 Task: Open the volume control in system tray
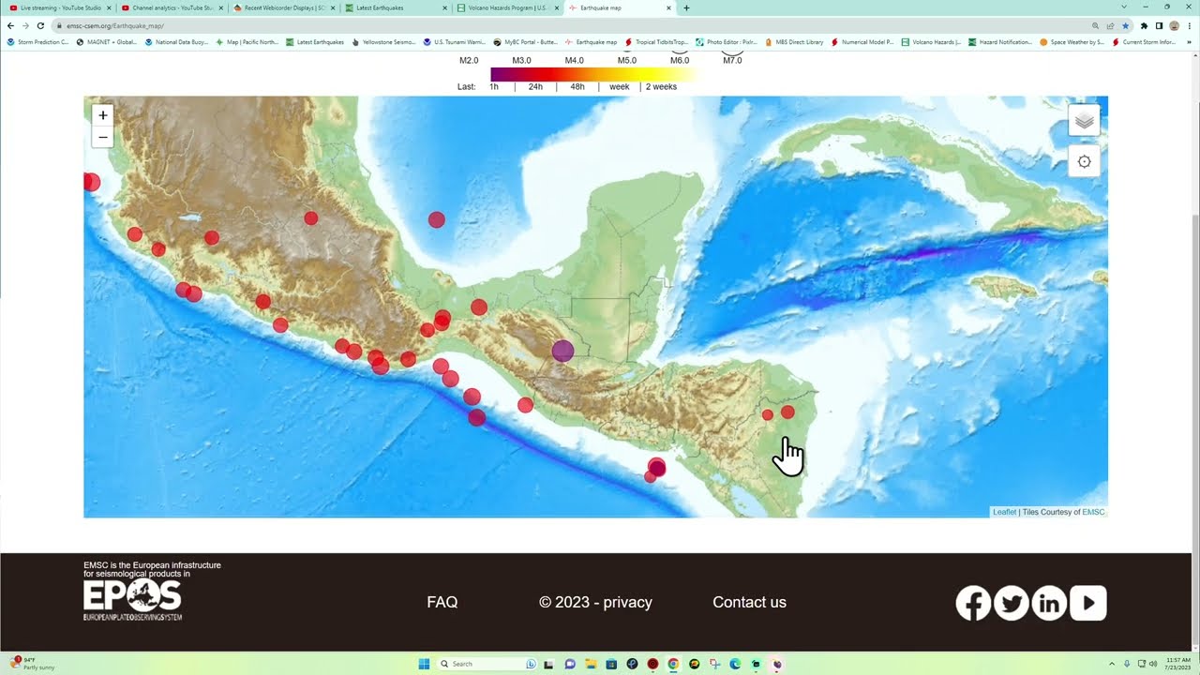pyautogui.click(x=1152, y=664)
